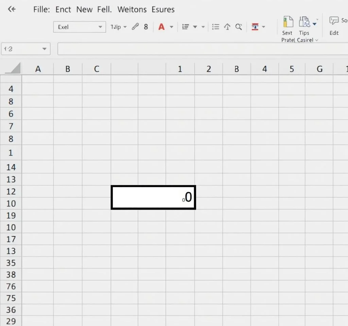Expand the red-blue alignment dropdown

click(x=263, y=27)
